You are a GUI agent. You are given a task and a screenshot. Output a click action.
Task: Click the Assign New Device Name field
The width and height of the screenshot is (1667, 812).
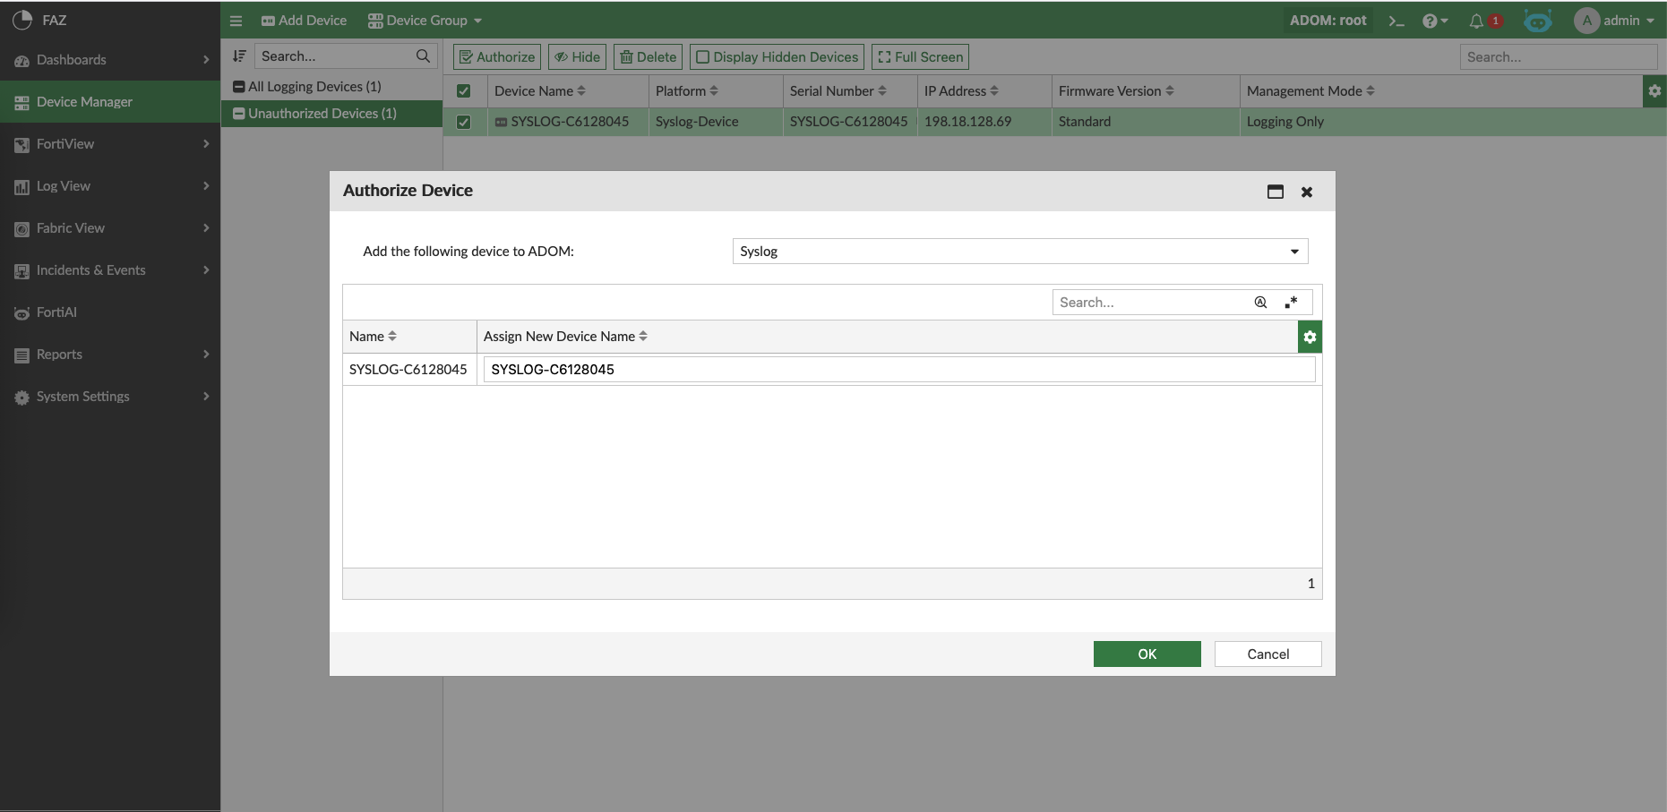898,370
